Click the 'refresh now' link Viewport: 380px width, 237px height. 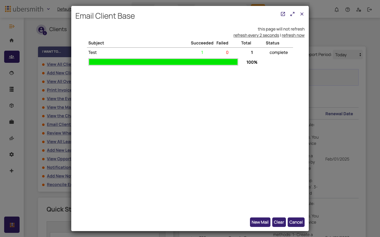click(293, 35)
